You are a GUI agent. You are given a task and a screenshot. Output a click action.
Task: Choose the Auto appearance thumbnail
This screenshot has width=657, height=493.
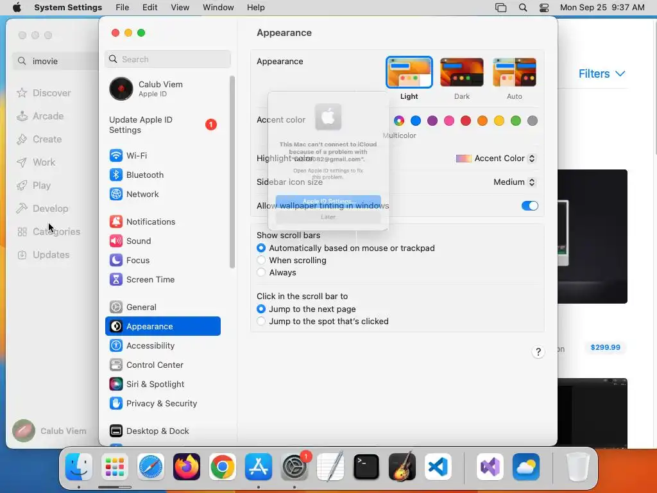515,73
